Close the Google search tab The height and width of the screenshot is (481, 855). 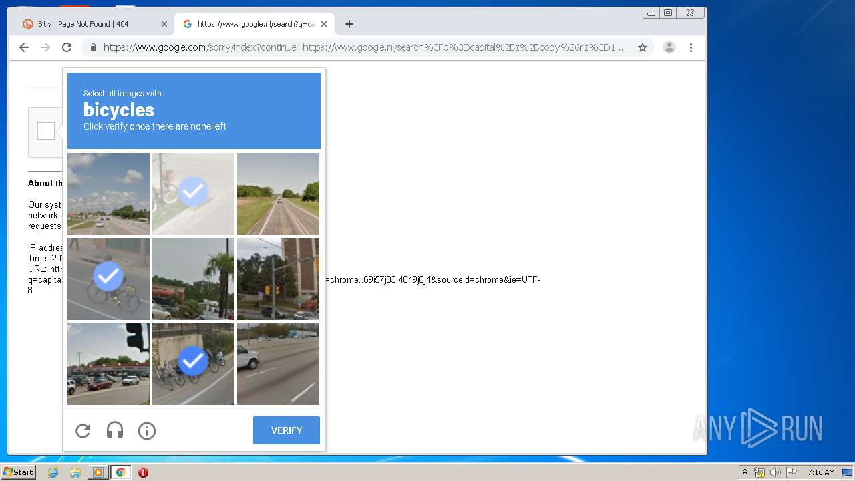324,24
